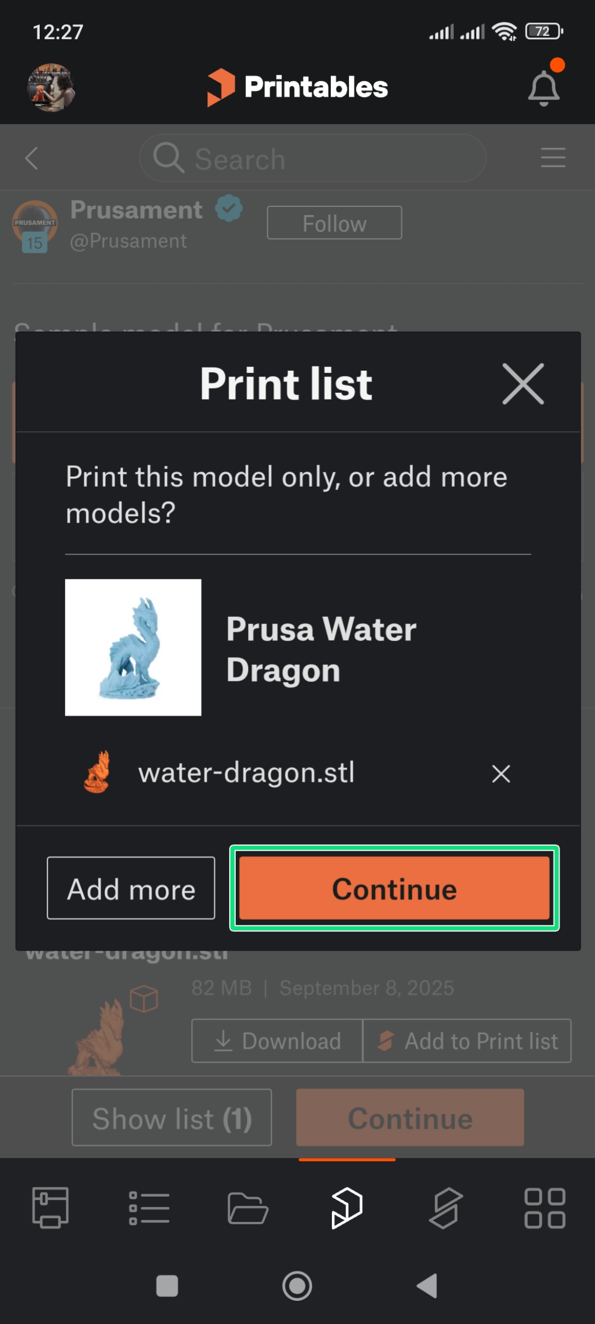Image resolution: width=595 pixels, height=1324 pixels.
Task: Open the more apps grid icon
Action: click(x=545, y=1208)
